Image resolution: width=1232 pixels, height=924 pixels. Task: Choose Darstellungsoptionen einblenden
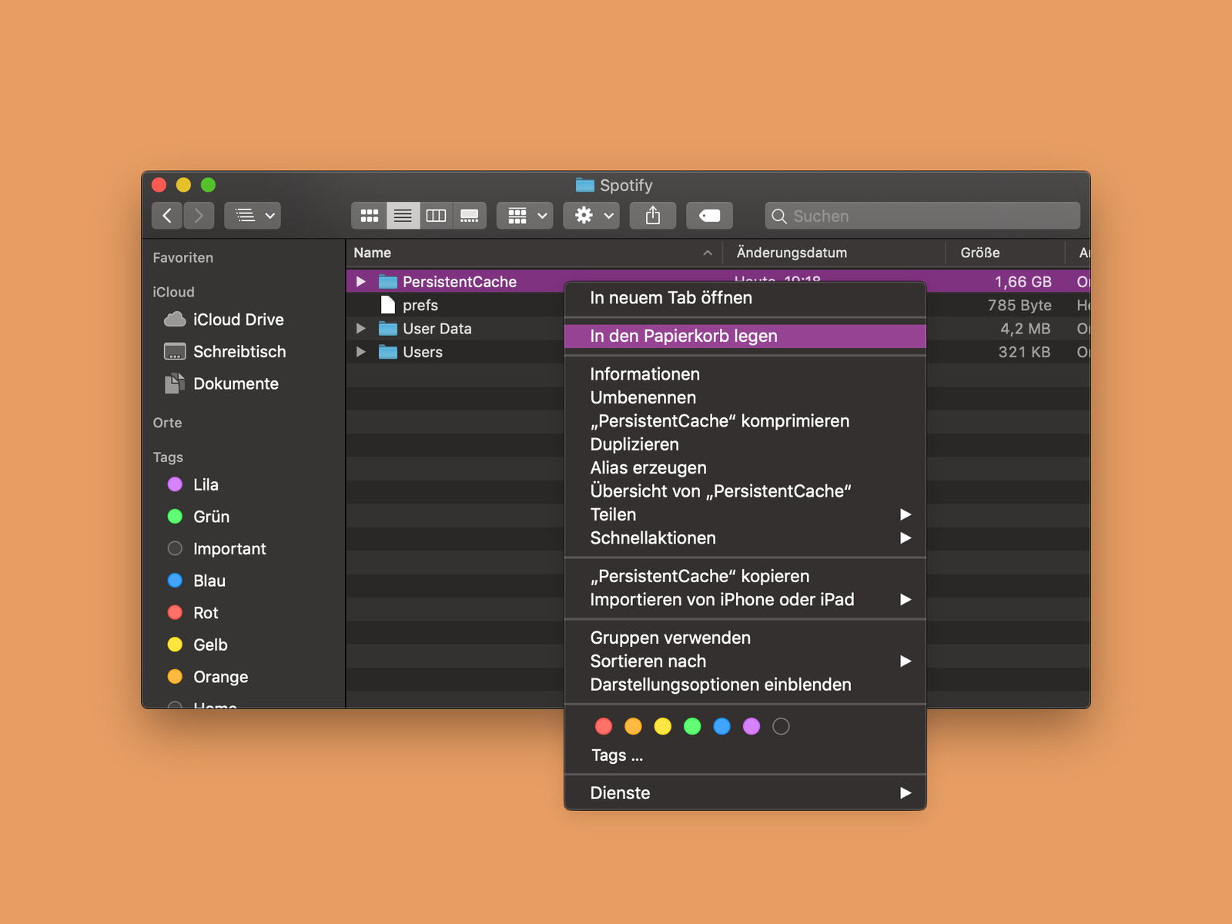(x=745, y=685)
